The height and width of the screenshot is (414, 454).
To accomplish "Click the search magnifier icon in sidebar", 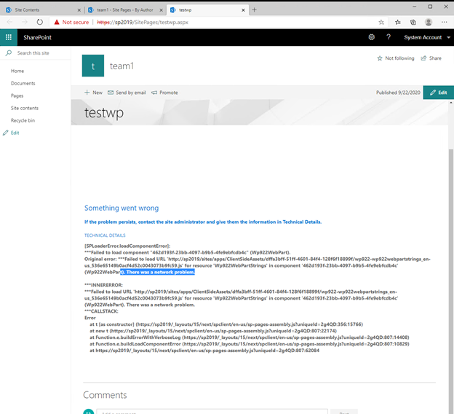I will pos(9,52).
